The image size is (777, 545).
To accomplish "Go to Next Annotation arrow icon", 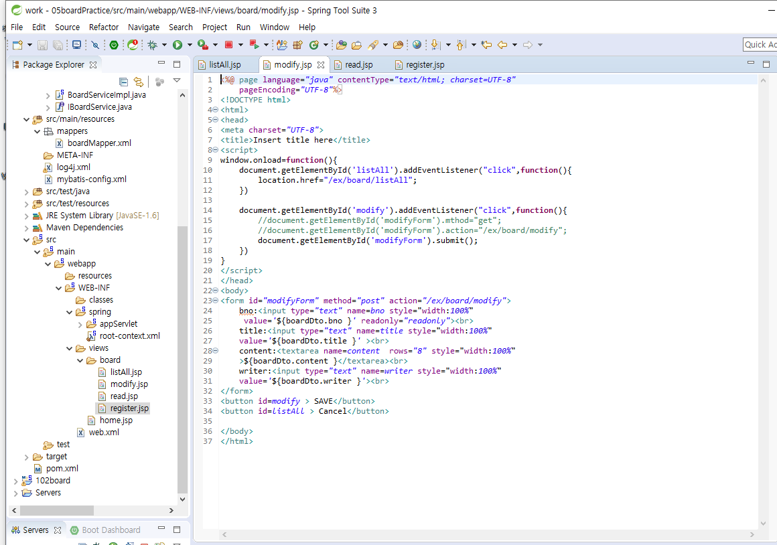I will [x=435, y=45].
